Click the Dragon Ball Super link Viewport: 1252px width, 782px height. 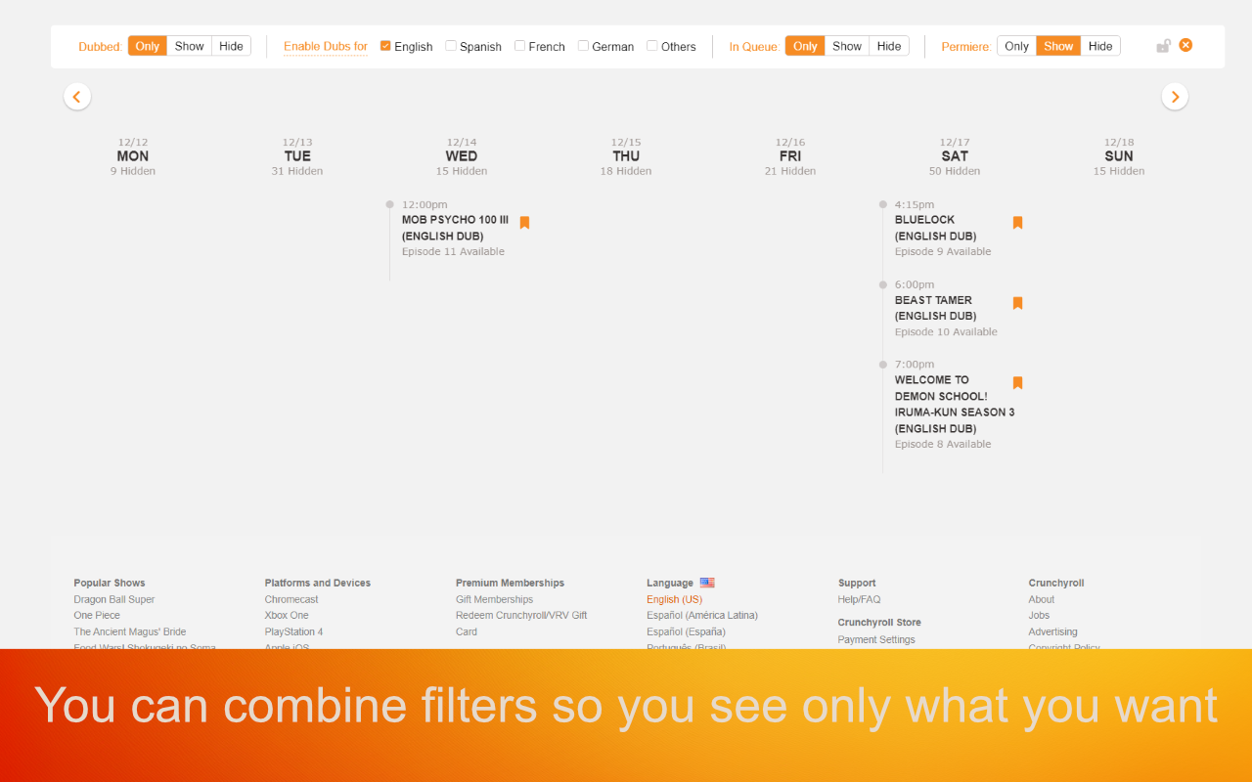coord(113,598)
